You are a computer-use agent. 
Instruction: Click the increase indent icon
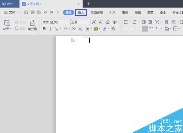coord(150,22)
